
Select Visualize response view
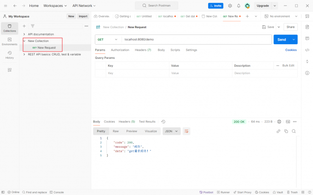pos(151,131)
